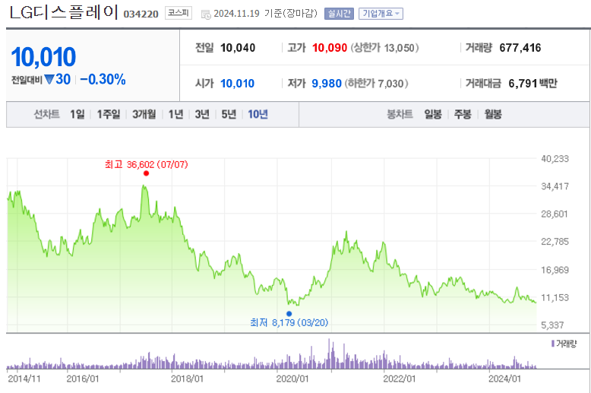Select the 1주일 line chart period
591x393 pixels.
pos(109,114)
